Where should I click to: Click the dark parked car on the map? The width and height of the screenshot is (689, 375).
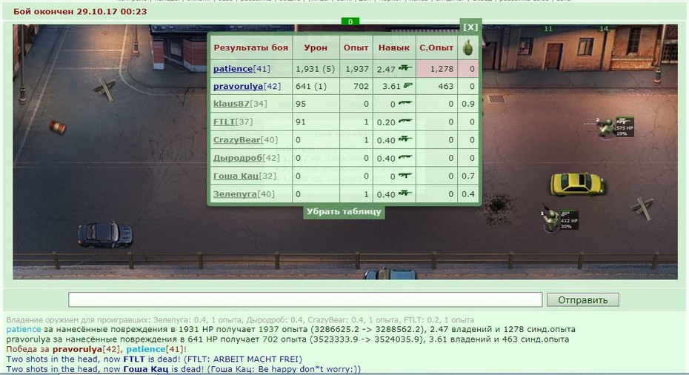pyautogui.click(x=105, y=234)
